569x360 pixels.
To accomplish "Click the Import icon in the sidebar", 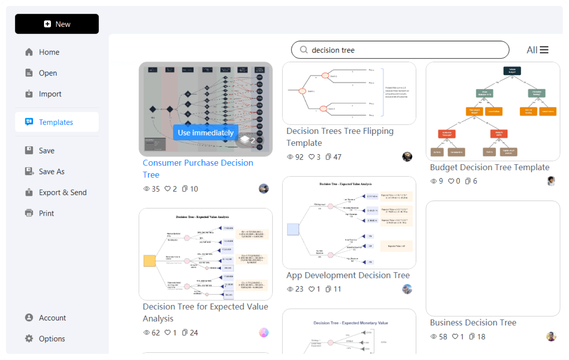I will tap(29, 94).
